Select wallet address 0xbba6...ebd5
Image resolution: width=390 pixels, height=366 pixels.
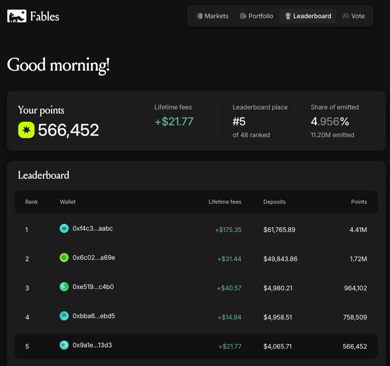(x=93, y=316)
